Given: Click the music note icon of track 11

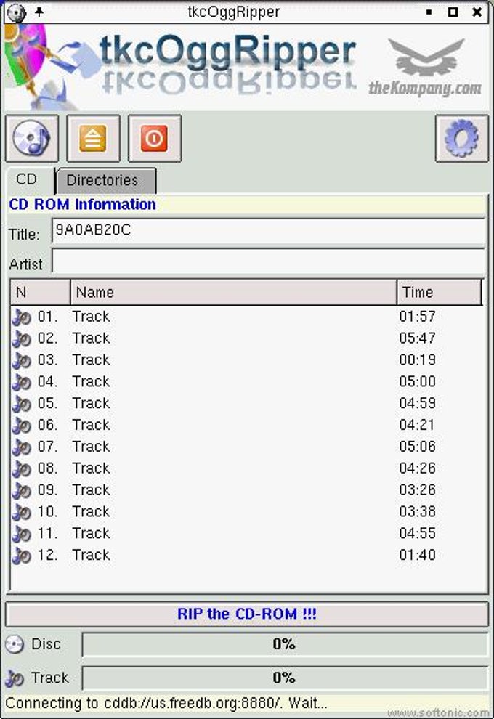Looking at the screenshot, I should point(21,534).
